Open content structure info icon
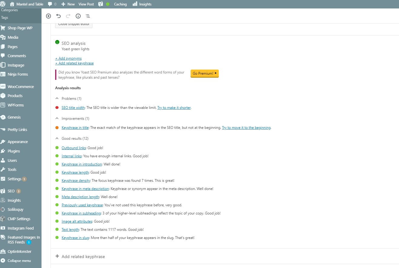 78,16
